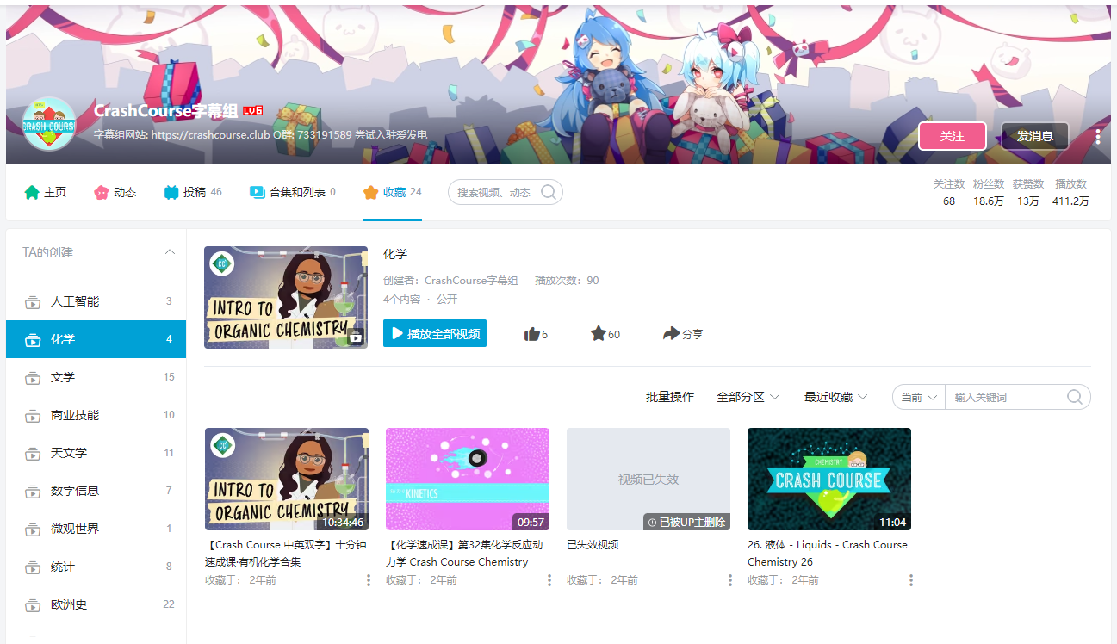Open the 全部分区 category dropdown
The image size is (1117, 644).
[748, 397]
